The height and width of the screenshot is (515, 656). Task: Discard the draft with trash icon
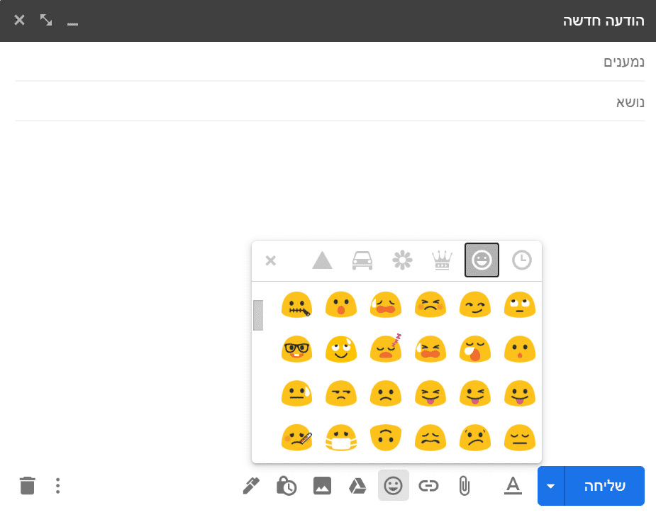point(27,486)
